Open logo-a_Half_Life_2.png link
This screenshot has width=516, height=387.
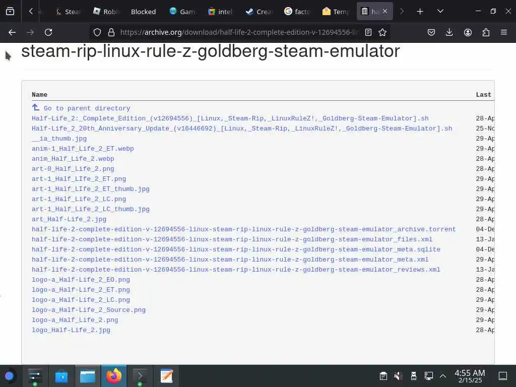tap(75, 320)
